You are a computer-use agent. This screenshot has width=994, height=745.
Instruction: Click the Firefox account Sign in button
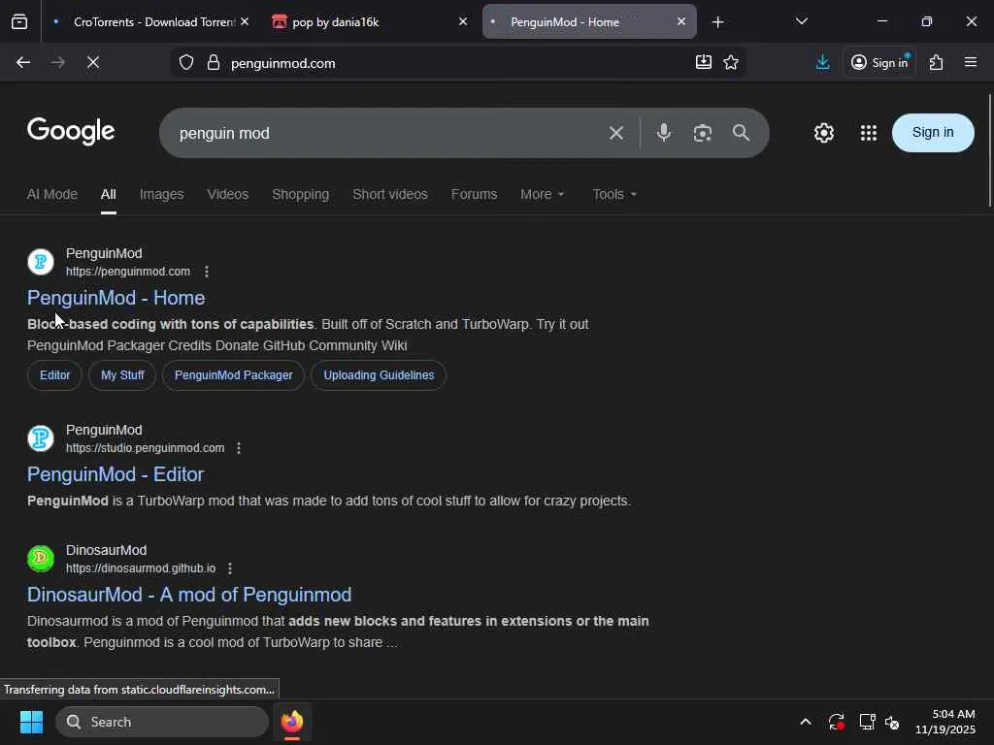[x=879, y=62]
